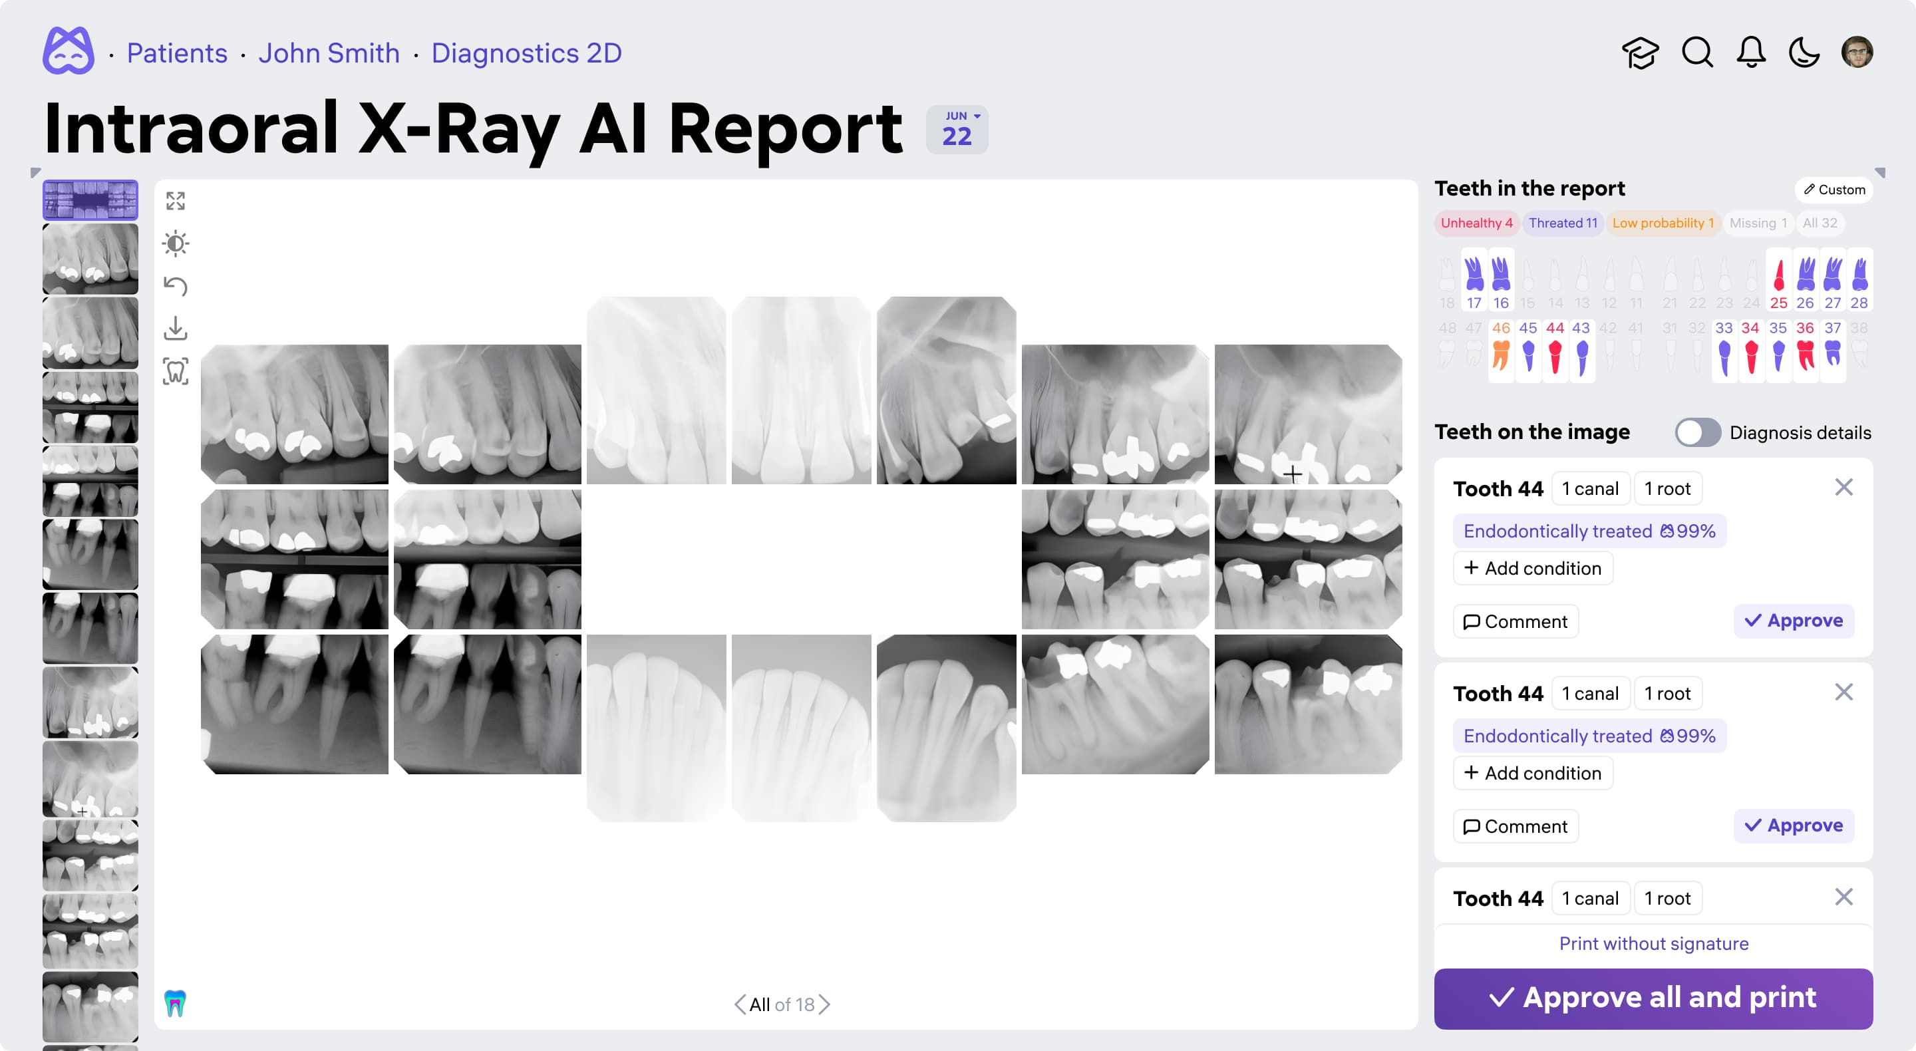This screenshot has width=1916, height=1051.
Task: Select the Unhealthy 4 filter chip
Action: tap(1476, 223)
